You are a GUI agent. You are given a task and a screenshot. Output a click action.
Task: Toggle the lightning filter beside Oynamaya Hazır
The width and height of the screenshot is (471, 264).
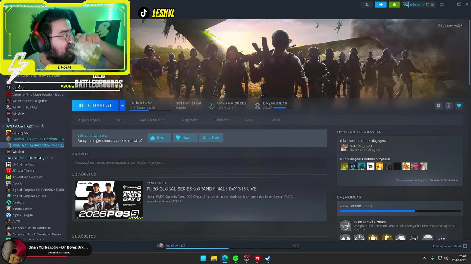coord(42,126)
